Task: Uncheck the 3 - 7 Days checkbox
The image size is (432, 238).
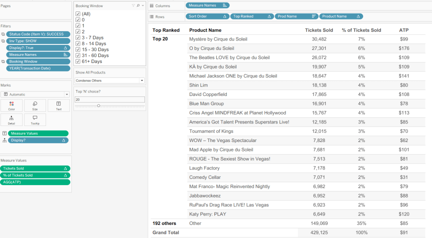Action: [x=78, y=38]
